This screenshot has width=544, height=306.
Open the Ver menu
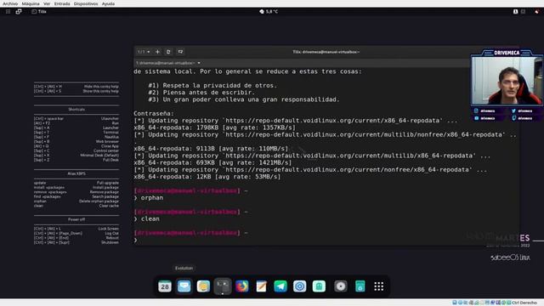click(x=47, y=3)
